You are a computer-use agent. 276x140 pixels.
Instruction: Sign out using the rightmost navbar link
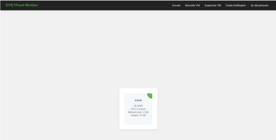(260, 5)
